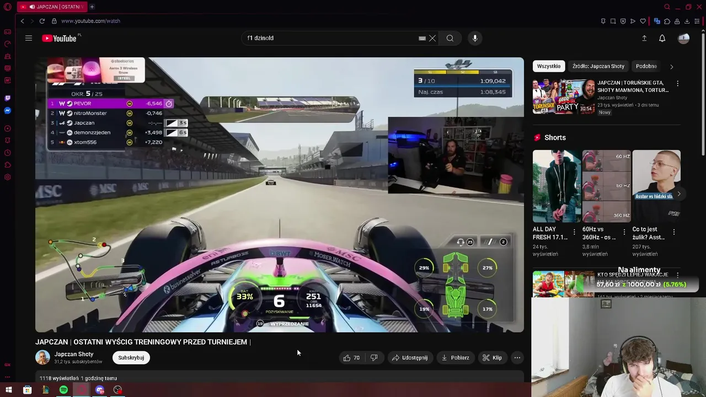Open the Windows Start menu
The width and height of the screenshot is (706, 397).
pyautogui.click(x=9, y=390)
